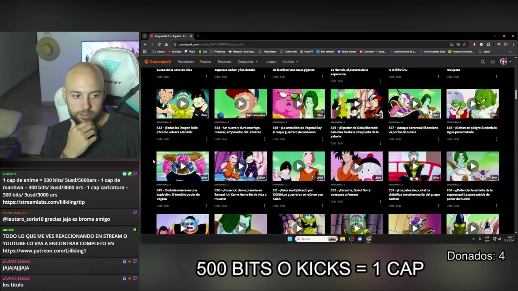The height and width of the screenshot is (291, 518).
Task: Click the Windows taskbar Buscar search box
Action: point(316,239)
